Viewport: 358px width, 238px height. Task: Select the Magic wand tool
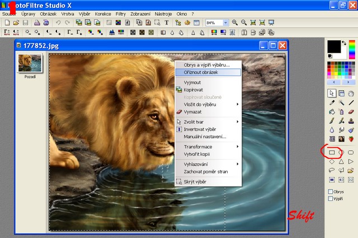(341, 102)
